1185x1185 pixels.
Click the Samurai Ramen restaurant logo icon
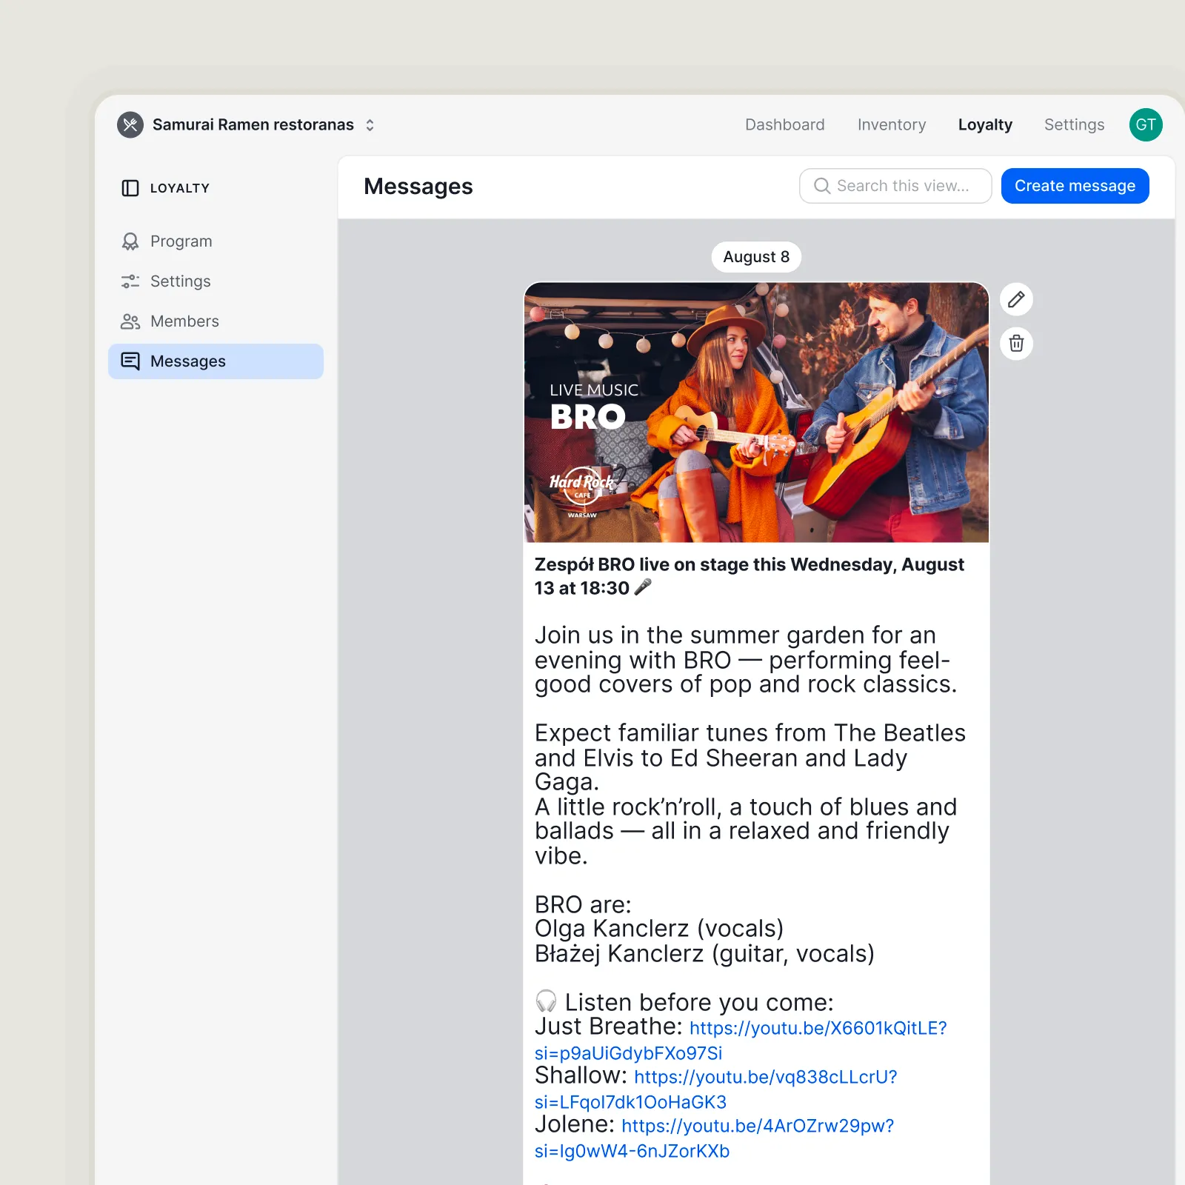[130, 124]
